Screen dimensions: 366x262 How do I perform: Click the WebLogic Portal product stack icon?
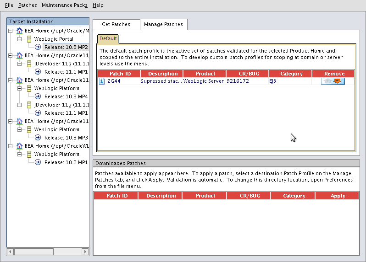(x=29, y=39)
